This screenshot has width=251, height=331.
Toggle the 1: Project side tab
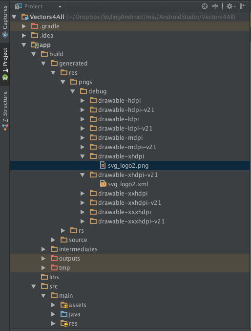[x=5, y=64]
